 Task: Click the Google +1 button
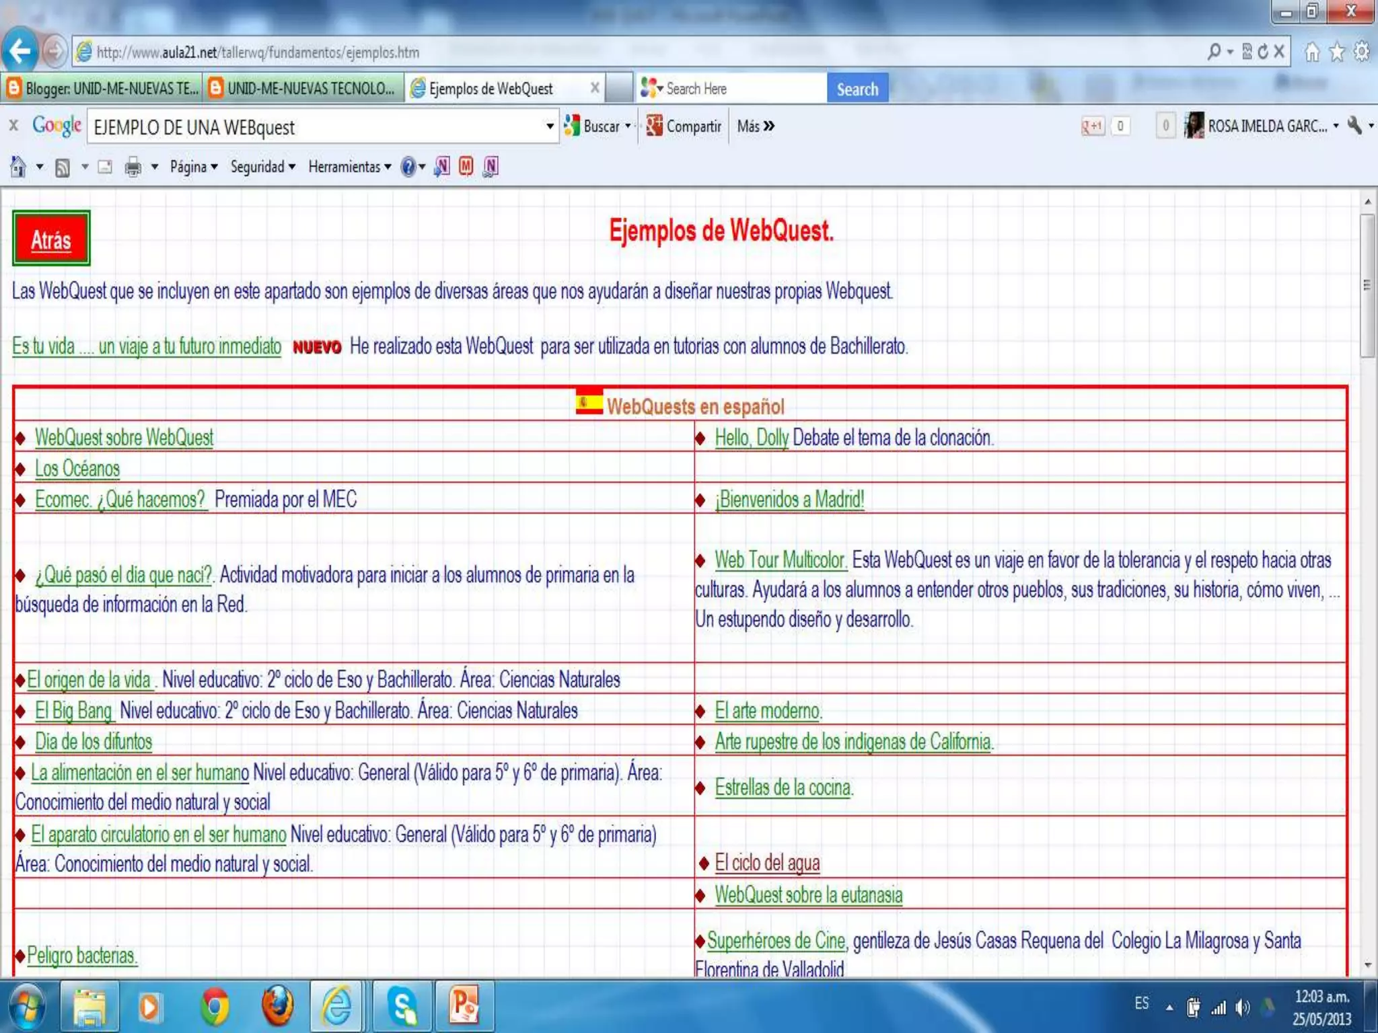1093,126
